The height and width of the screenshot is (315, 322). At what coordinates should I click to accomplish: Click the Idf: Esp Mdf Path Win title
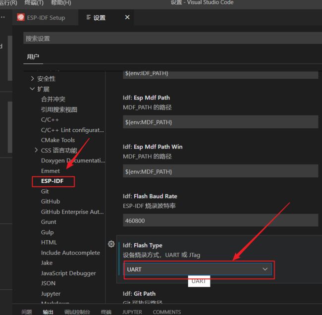[153, 147]
